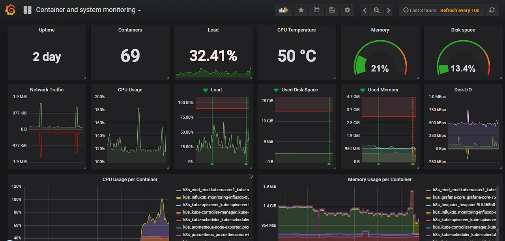Screen dimensions: 505x241
Task: Click the Load sparkline in the Load stat panel
Action: pyautogui.click(x=213, y=72)
